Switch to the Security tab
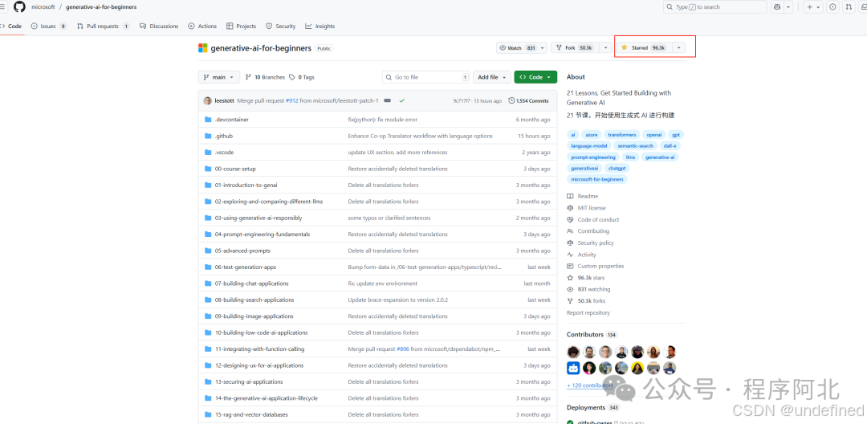867x424 pixels. [x=281, y=26]
